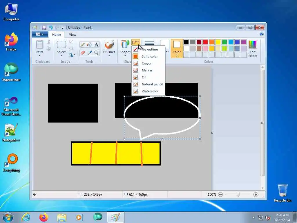Pick the black color swatch
Screen dimensions: 297x223
[x=186, y=42]
